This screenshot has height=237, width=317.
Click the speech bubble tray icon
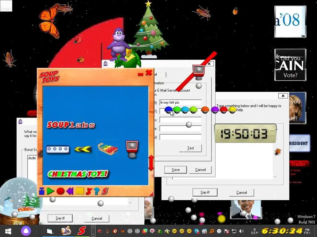152,231
